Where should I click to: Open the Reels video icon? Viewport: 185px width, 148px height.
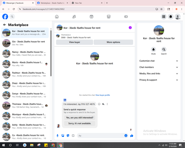[x=91, y=17]
